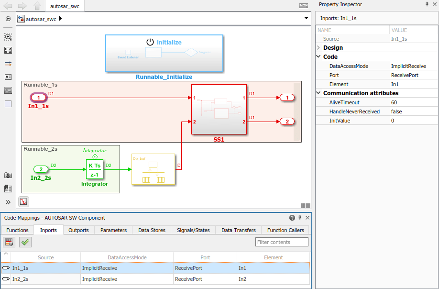Screen dimensions: 439x289
Task: Select the In2_2s inport block
Action: click(41, 169)
